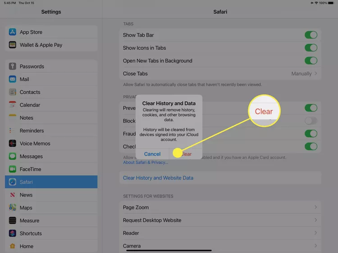Tap the Voice Memos icon
The width and height of the screenshot is (338, 253).
pos(13,144)
